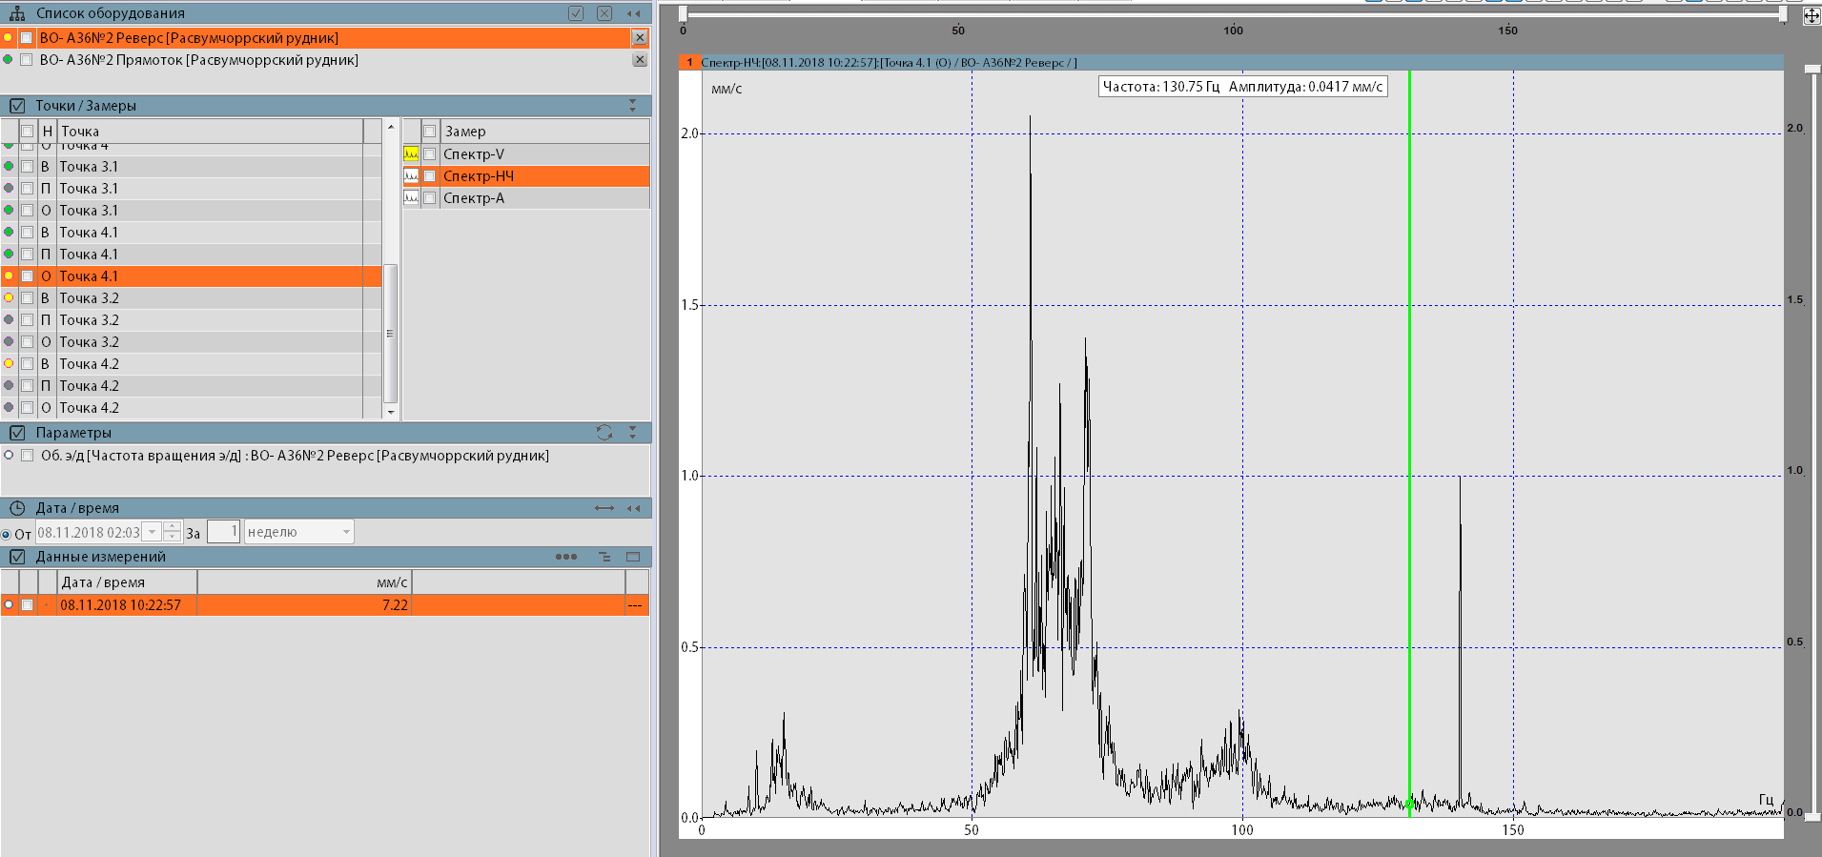Click the horizontal double-arrow icon in Дата / время header
Viewport: 1822px width, 857px height.
[604, 508]
